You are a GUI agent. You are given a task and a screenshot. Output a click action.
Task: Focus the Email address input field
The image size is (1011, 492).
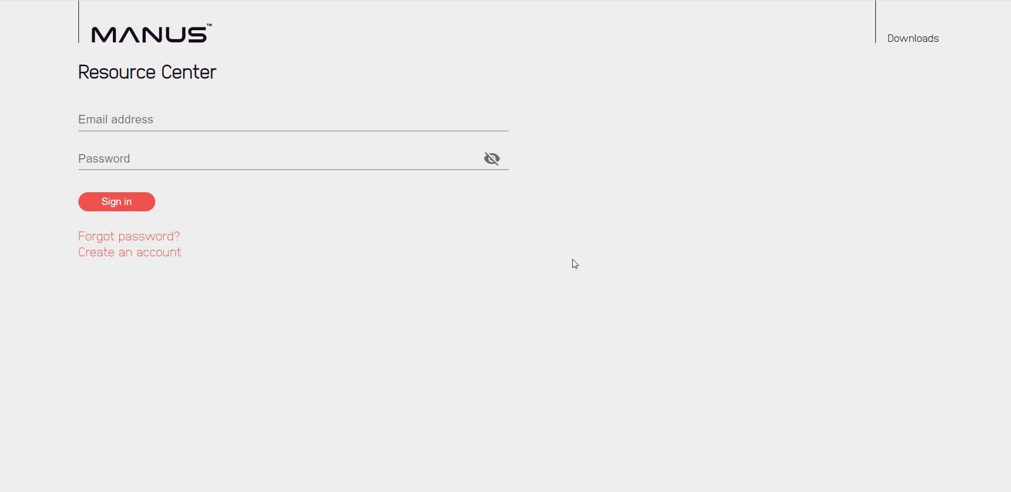pos(293,120)
